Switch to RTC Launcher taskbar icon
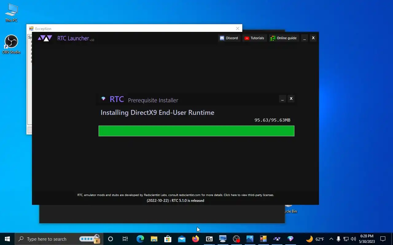The image size is (393, 245). tap(277, 239)
